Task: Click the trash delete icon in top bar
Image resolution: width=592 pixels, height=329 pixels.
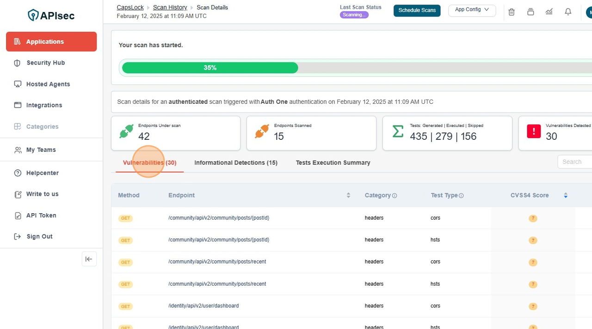Action: (x=512, y=12)
